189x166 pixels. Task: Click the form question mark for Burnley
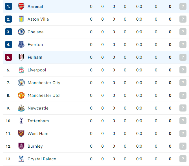[183, 146]
